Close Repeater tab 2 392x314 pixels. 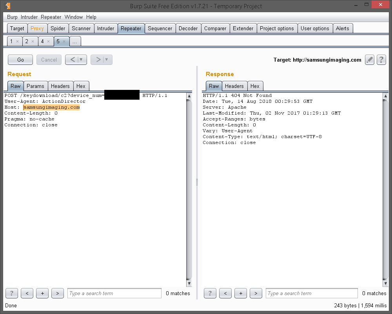33,41
